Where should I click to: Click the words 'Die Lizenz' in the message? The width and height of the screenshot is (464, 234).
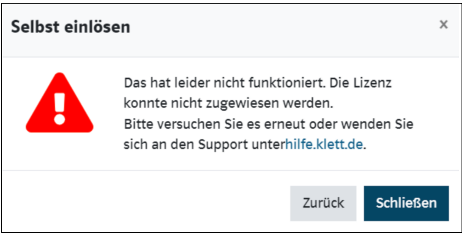361,83
